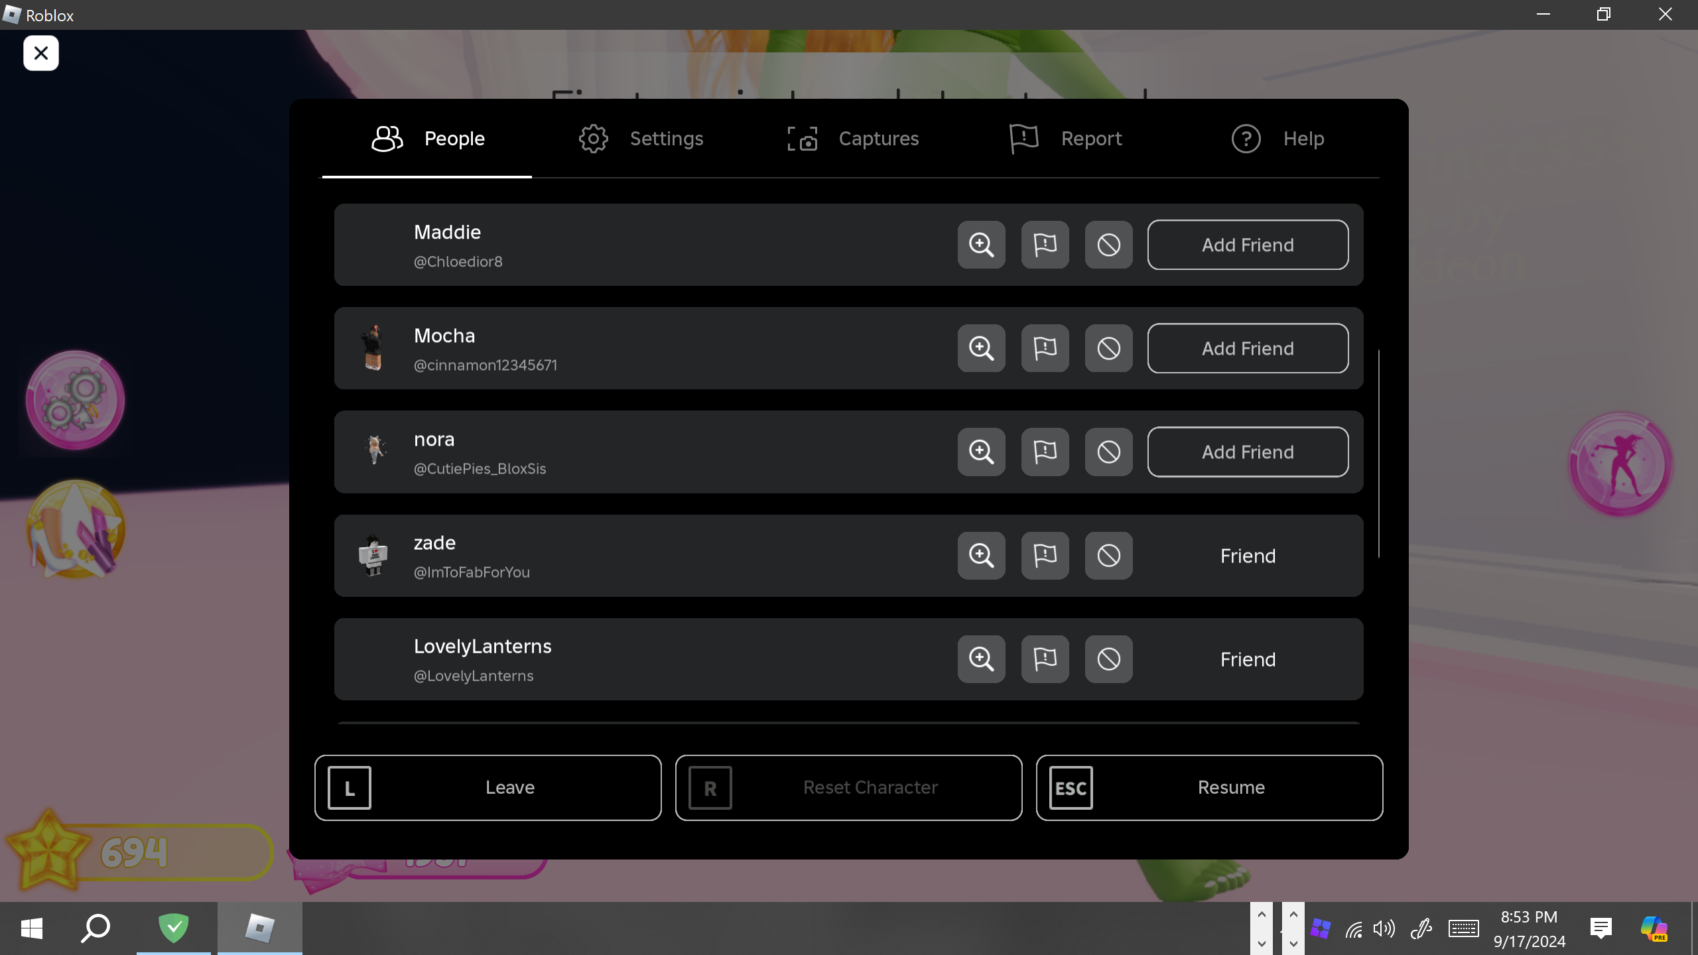The image size is (1698, 955).
Task: Click the gold heels and lipstick button
Action: [x=75, y=529]
